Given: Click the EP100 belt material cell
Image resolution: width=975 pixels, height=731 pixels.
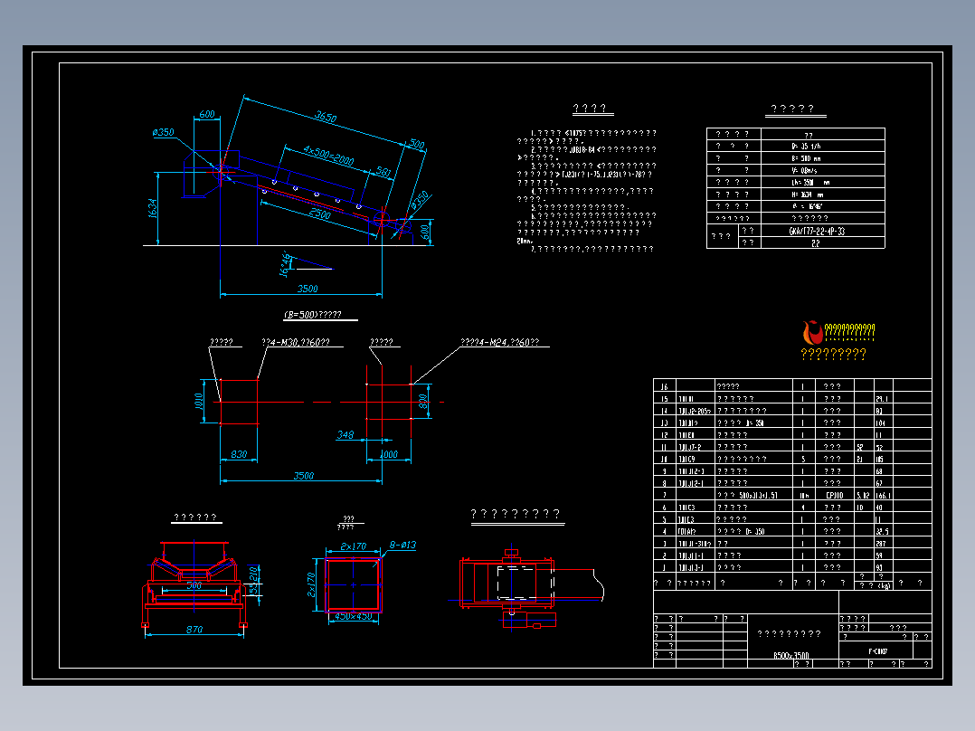Looking at the screenshot, I should click(x=834, y=495).
